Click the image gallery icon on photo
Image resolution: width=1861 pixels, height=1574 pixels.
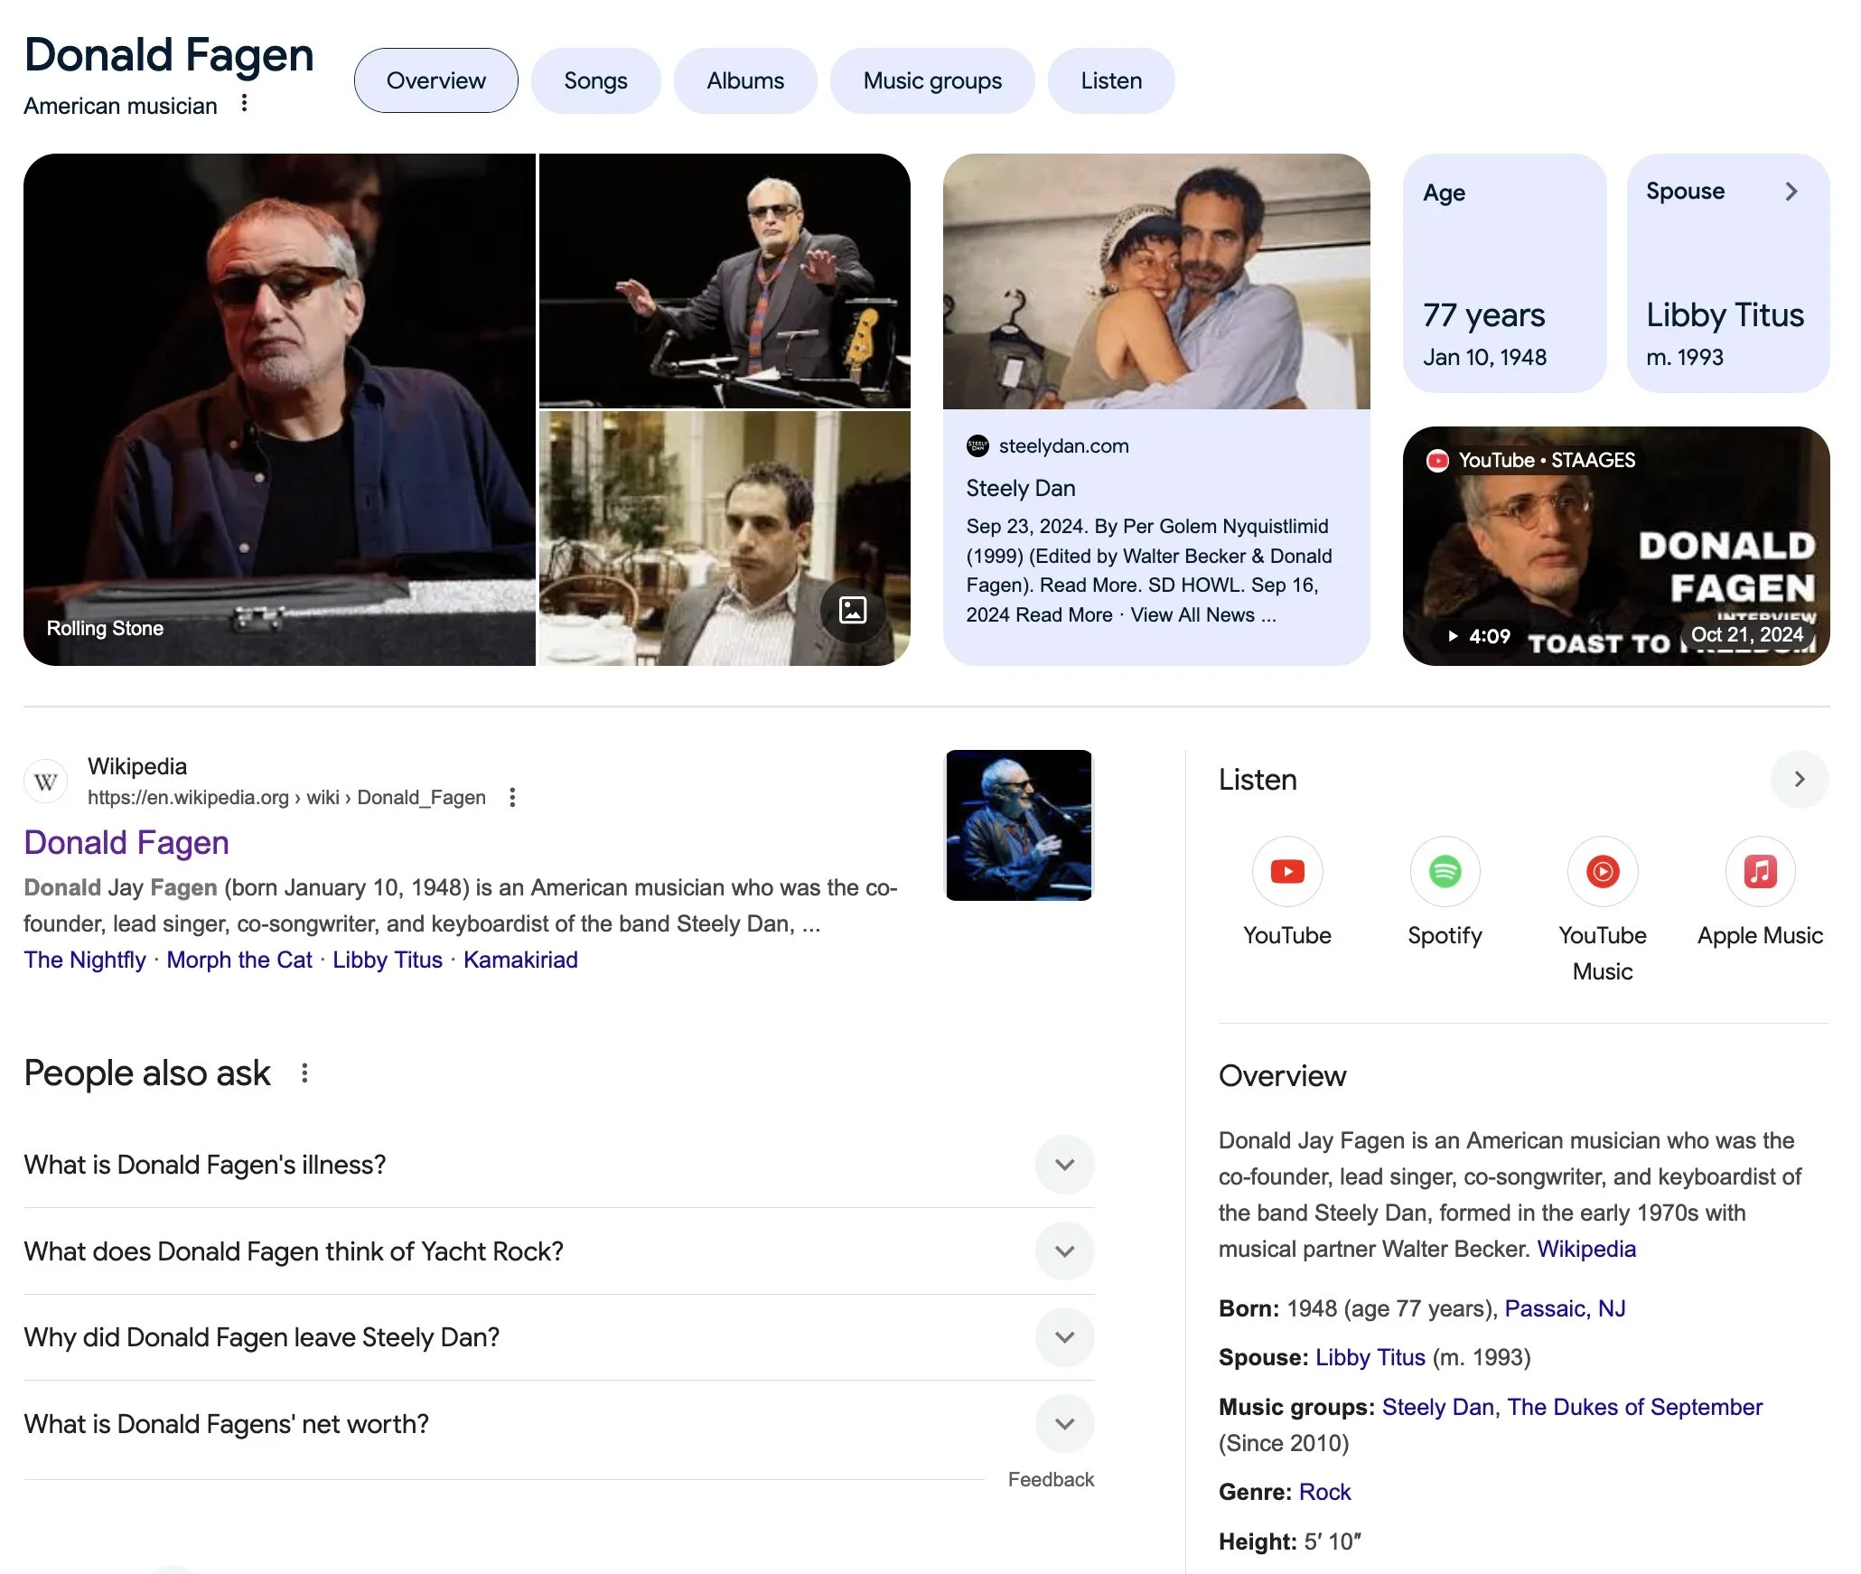pos(852,610)
